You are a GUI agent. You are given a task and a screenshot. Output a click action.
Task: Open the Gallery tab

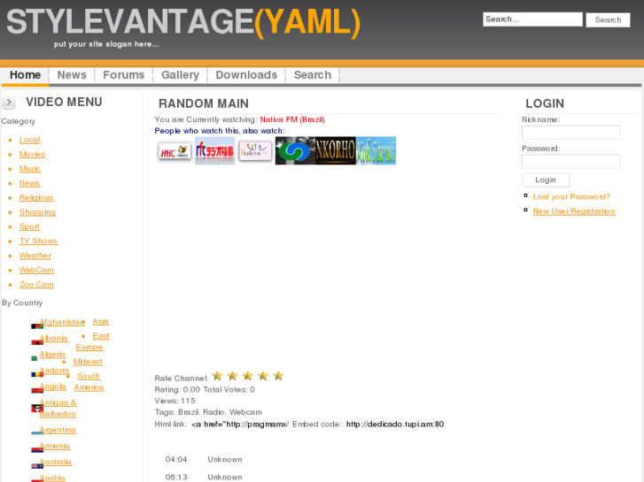click(180, 75)
